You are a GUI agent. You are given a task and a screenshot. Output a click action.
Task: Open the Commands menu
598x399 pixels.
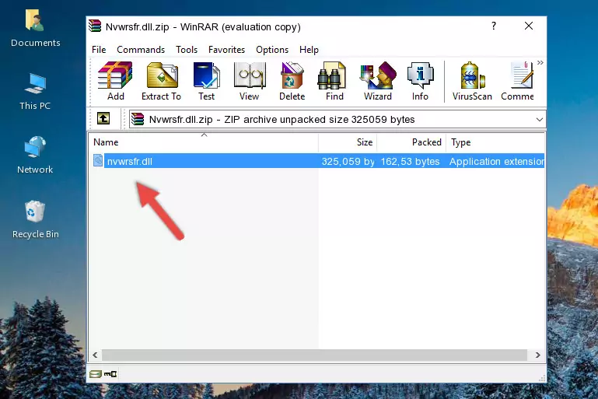pos(141,50)
